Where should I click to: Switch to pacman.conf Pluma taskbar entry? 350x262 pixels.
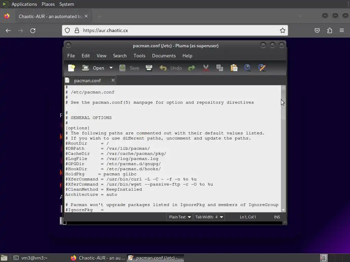pyautogui.click(x=156, y=258)
